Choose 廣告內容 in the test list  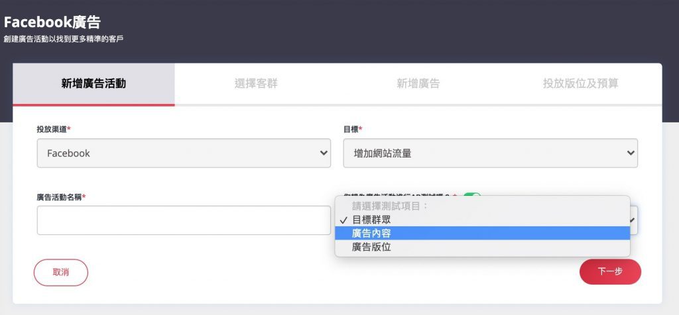[483, 234]
